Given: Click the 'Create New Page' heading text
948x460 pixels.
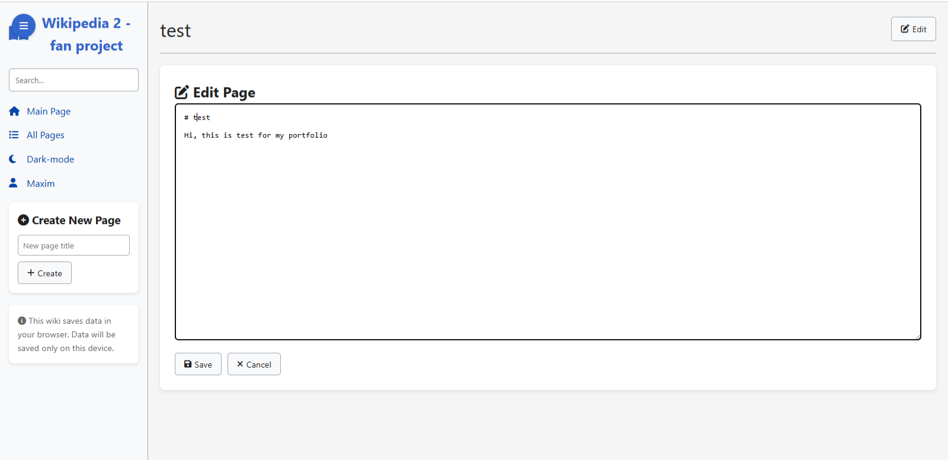Looking at the screenshot, I should pos(76,221).
